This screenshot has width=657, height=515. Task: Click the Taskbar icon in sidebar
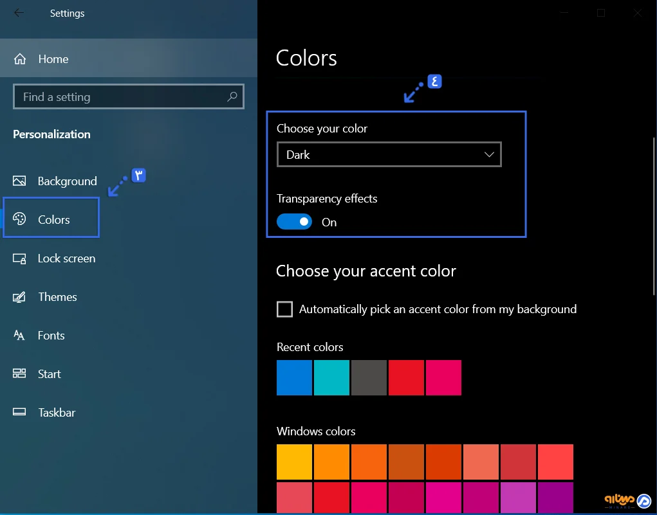19,412
